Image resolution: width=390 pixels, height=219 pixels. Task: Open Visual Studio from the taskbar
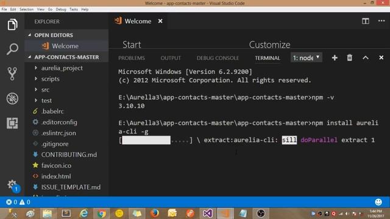207,214
